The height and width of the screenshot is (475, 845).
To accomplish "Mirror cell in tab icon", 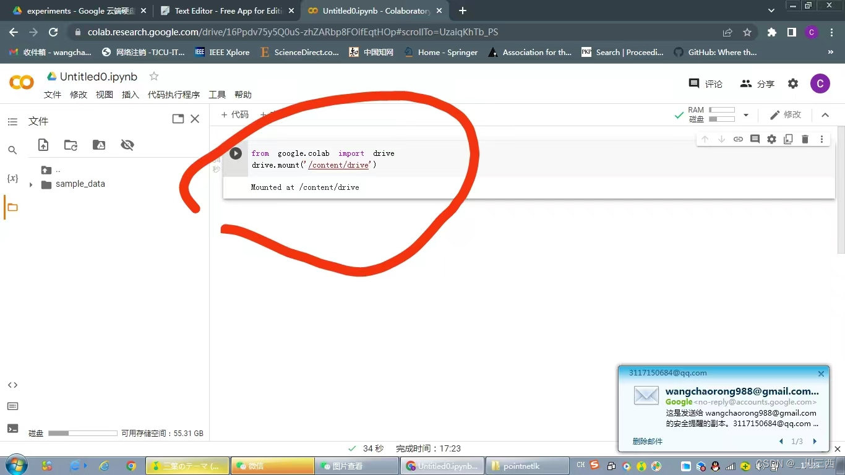I will point(788,139).
